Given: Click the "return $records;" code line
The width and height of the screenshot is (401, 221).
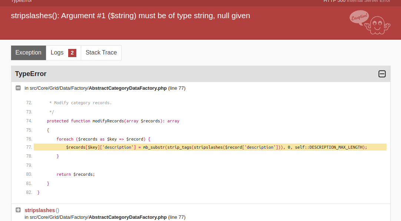Looking at the screenshot, I should tap(76, 174).
